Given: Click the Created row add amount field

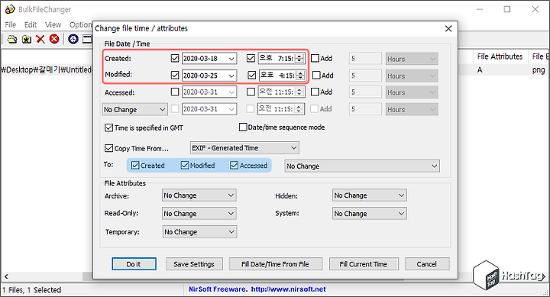Looking at the screenshot, I should pos(365,59).
